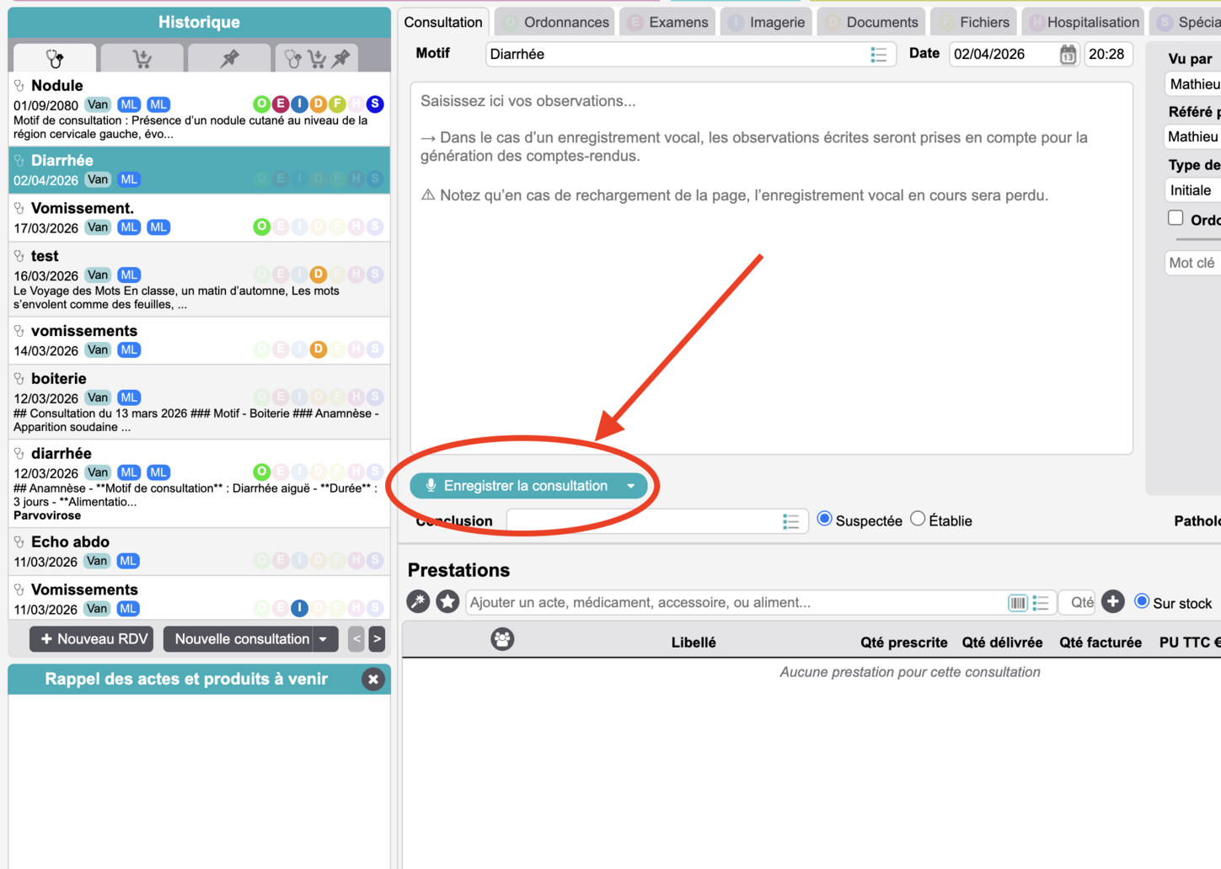Open the Conclusion list icon

tap(790, 521)
